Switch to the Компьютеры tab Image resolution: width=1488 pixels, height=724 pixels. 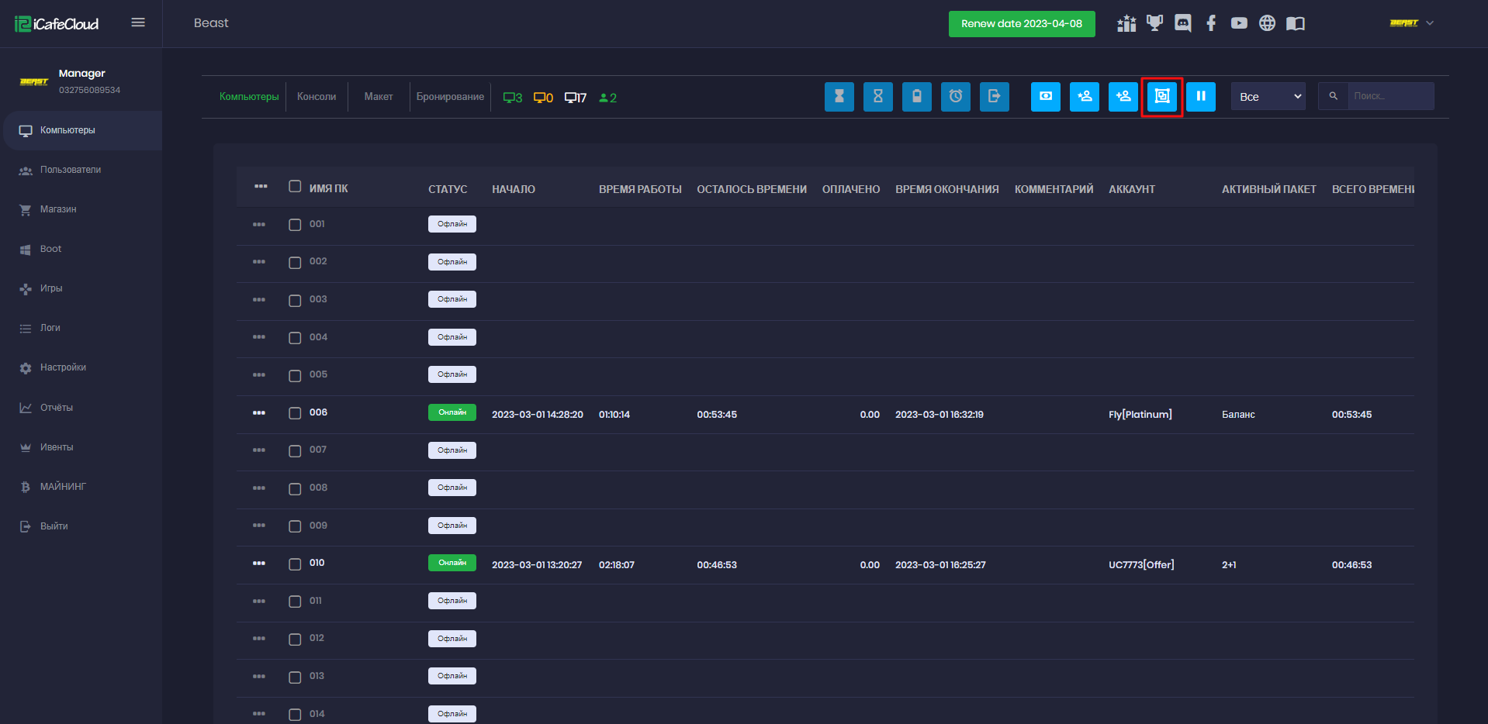[x=249, y=97]
